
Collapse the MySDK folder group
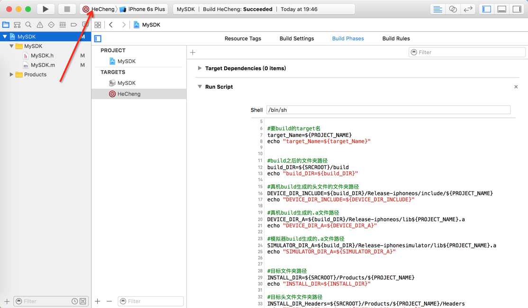11,46
